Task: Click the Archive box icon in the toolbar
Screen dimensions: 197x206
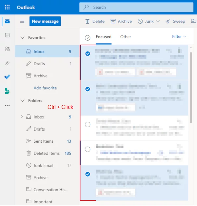Action: [x=113, y=21]
